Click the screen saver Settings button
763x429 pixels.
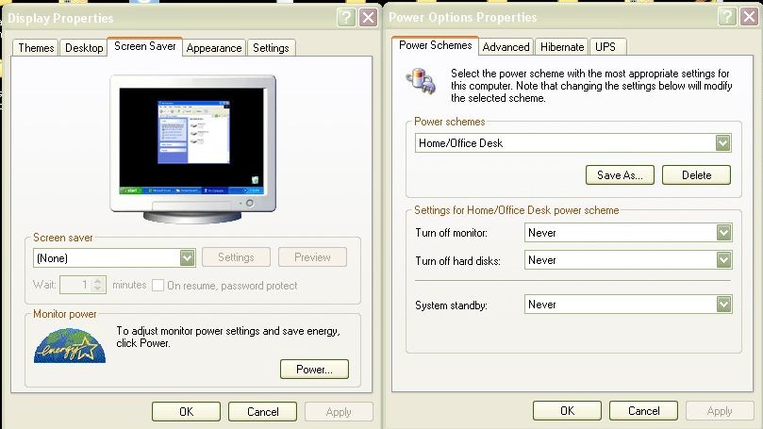(236, 256)
